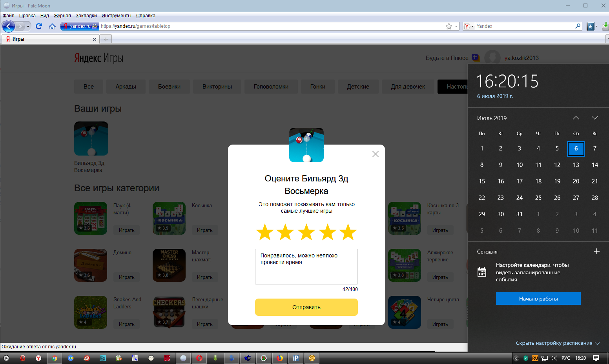
Task: Close the rating dialog with the X
Action: [x=376, y=154]
